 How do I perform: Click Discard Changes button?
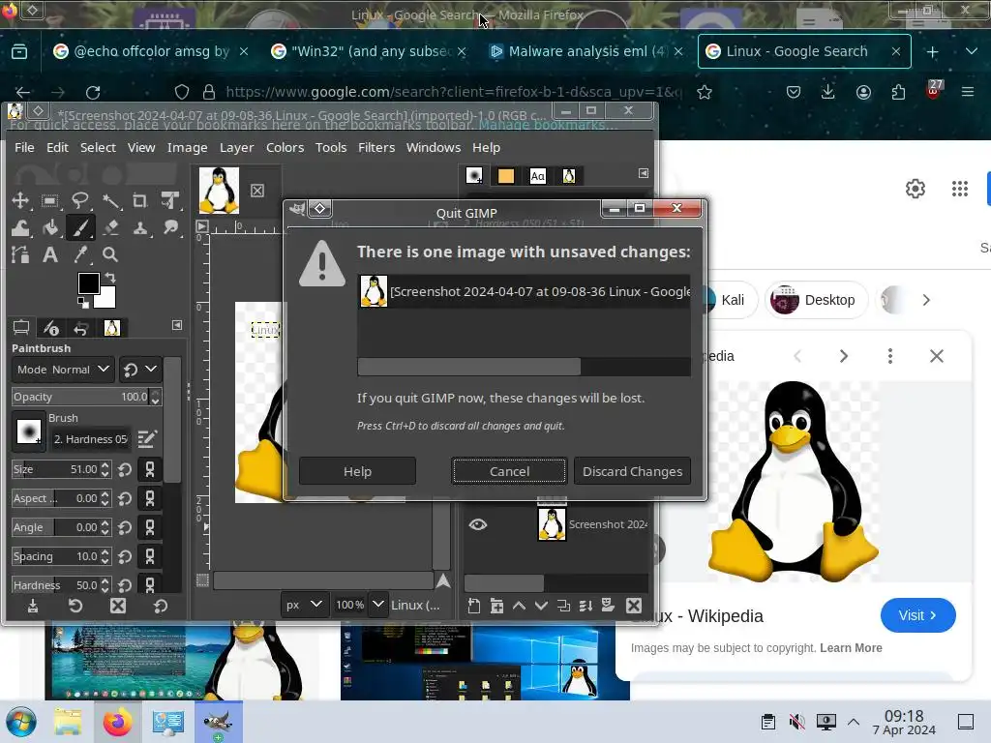click(633, 471)
